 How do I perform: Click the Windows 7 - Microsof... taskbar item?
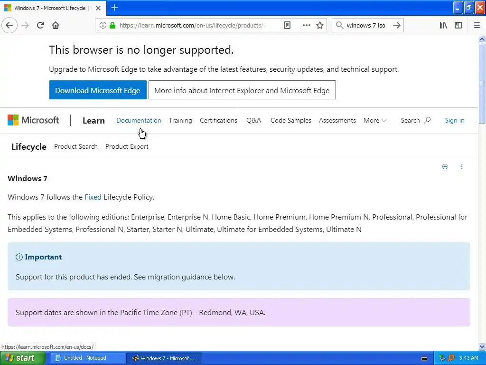point(164,358)
